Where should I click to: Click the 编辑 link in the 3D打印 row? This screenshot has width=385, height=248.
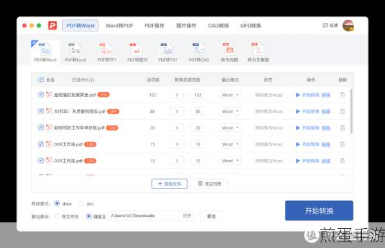pos(326,112)
